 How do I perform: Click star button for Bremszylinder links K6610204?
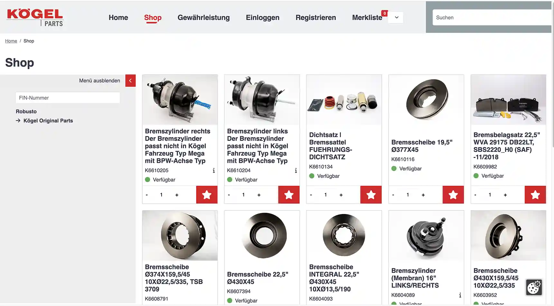pyautogui.click(x=289, y=195)
